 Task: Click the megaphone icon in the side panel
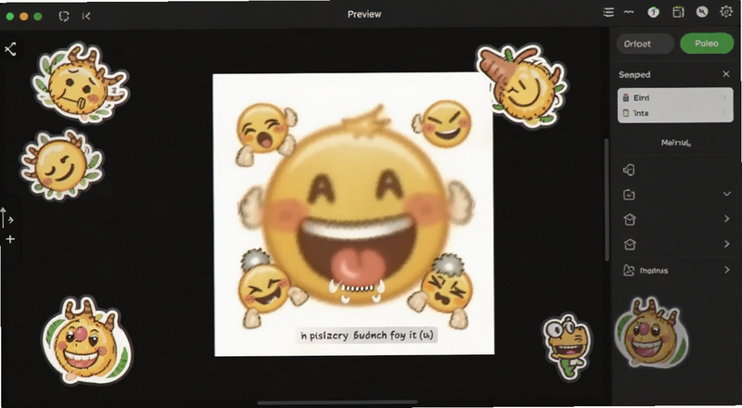pos(629,170)
